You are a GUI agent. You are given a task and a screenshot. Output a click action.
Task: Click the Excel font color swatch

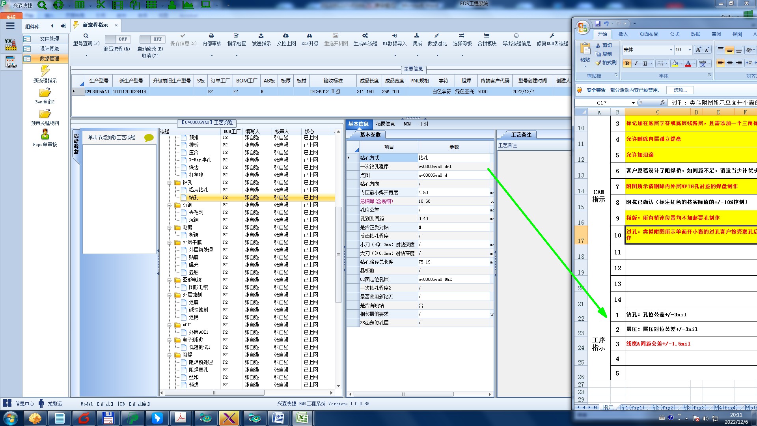[688, 64]
